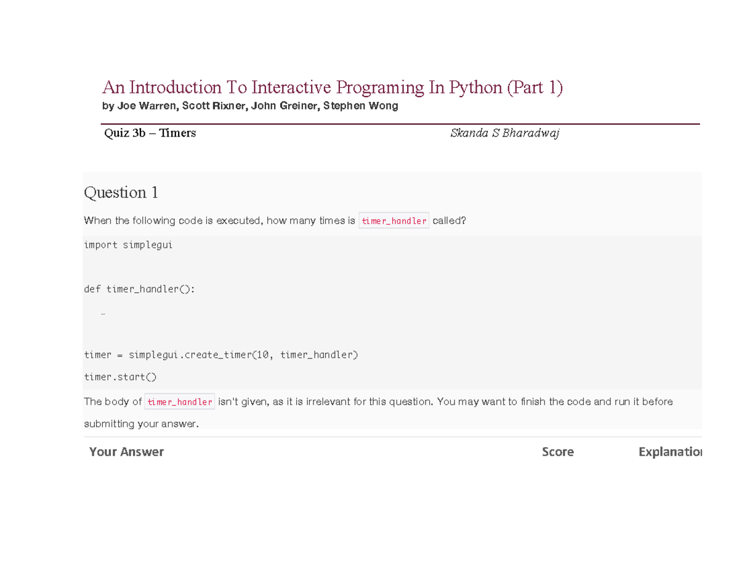739x570 pixels.
Task: Click the 'def timer_handler():' code line
Action: coord(139,288)
